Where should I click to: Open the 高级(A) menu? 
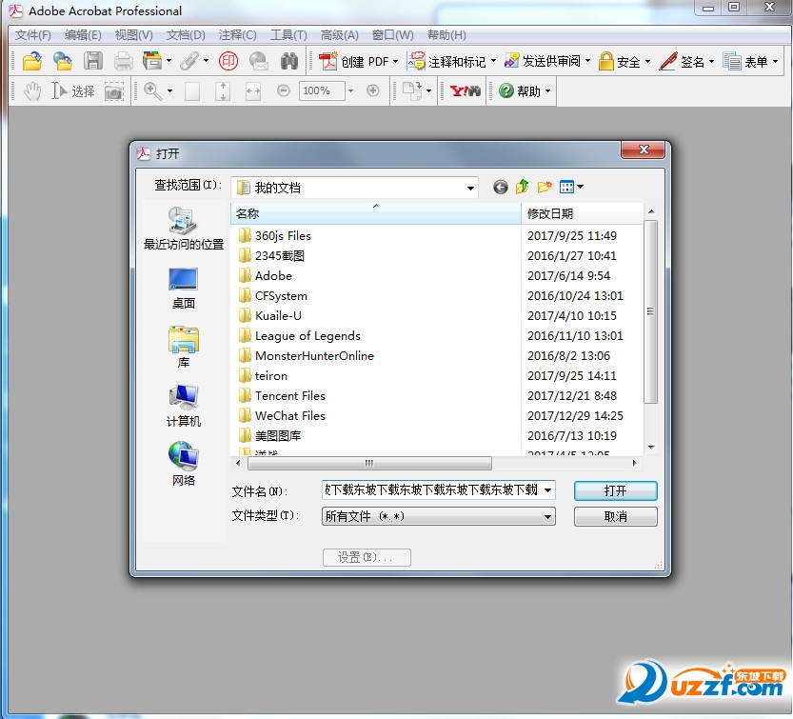[339, 35]
